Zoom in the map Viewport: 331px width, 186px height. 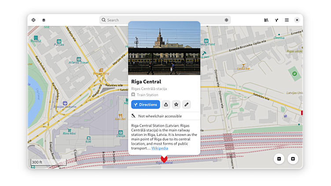click(x=293, y=159)
